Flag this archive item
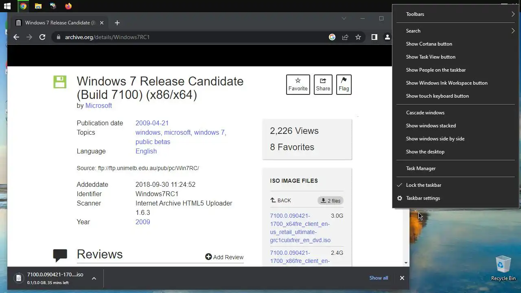 (x=344, y=84)
